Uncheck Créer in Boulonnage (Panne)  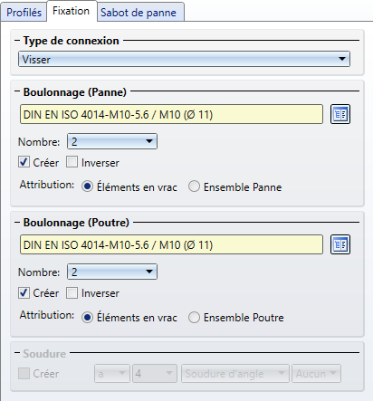pos(24,162)
